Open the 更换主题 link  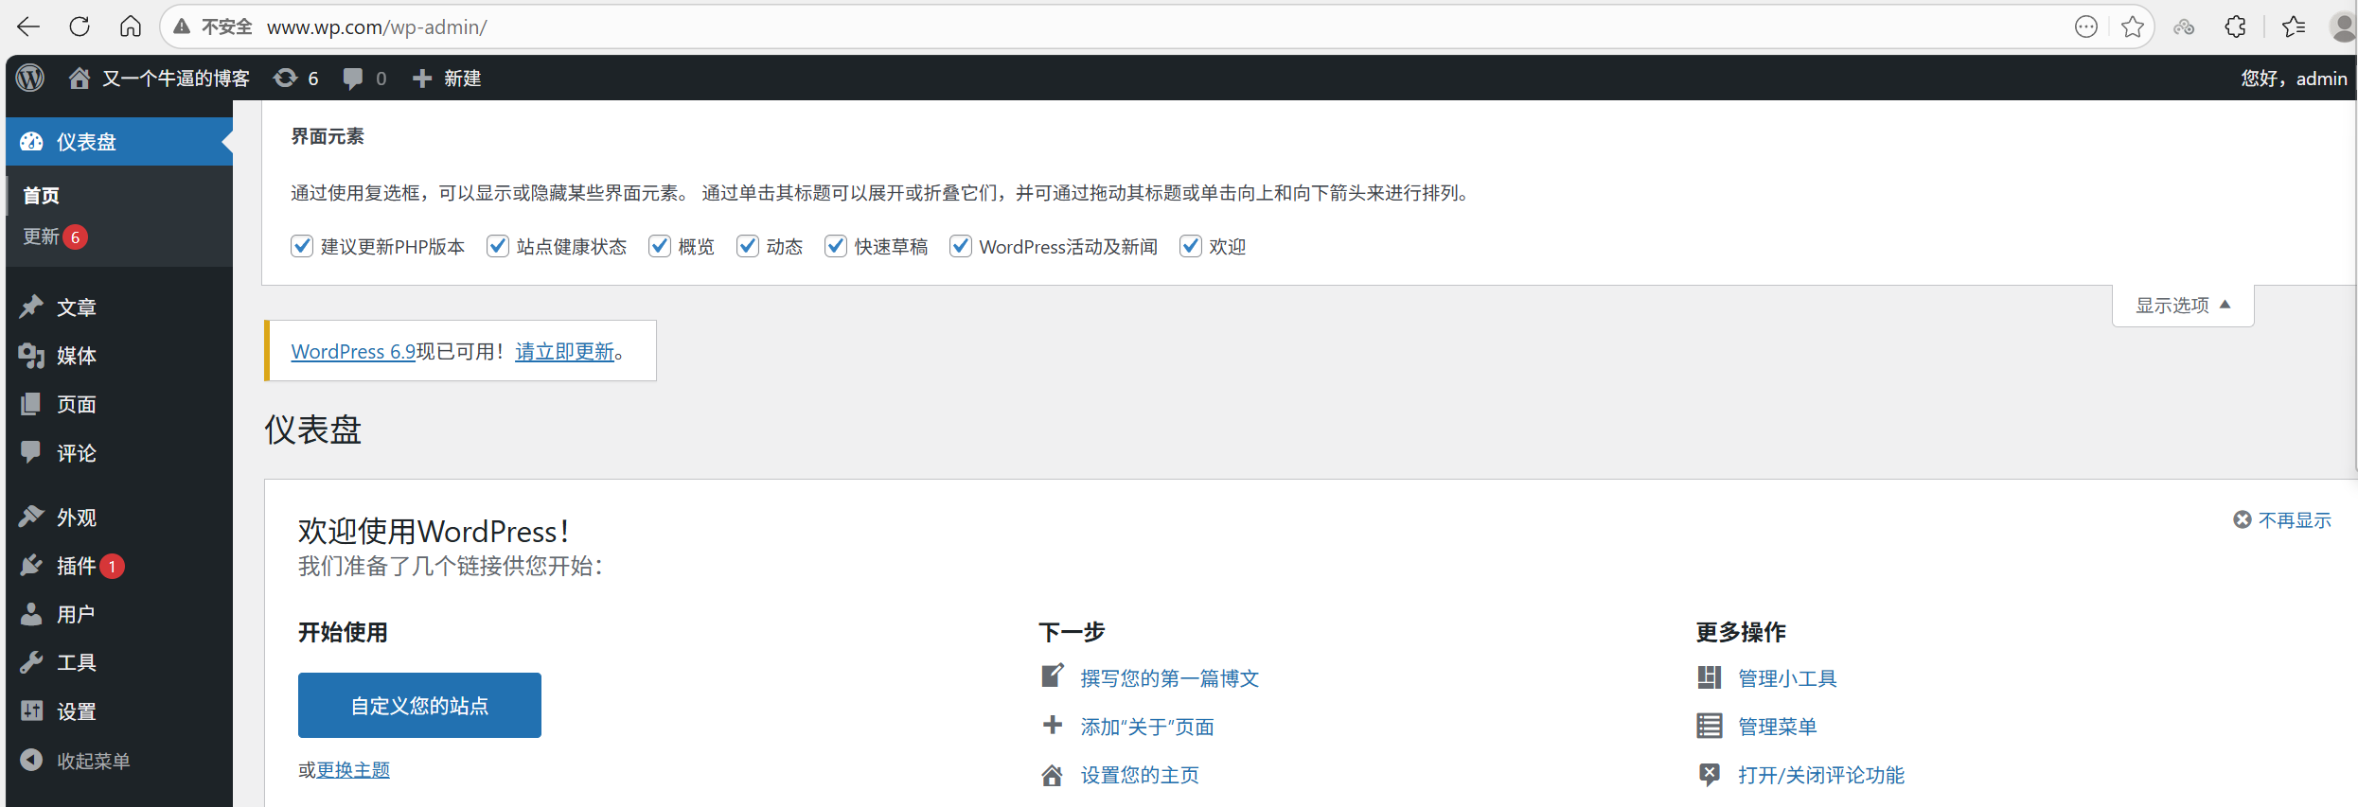(x=353, y=770)
